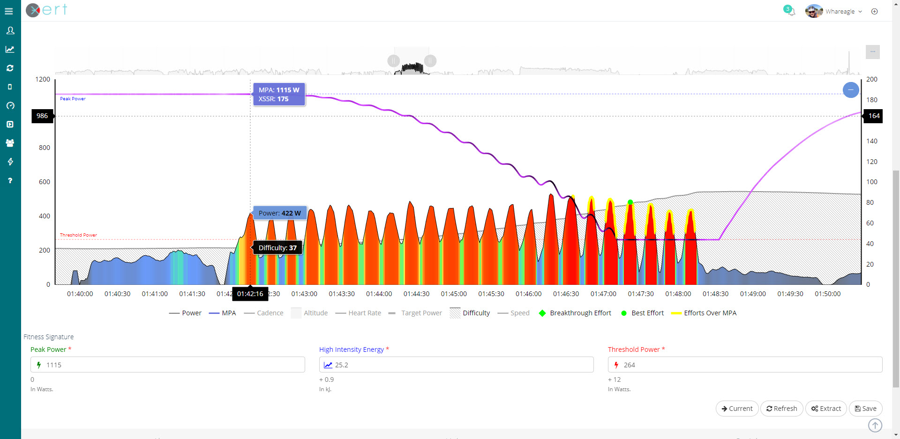900x439 pixels.
Task: Open the speedometer icon in the sidebar
Action: pyautogui.click(x=10, y=105)
